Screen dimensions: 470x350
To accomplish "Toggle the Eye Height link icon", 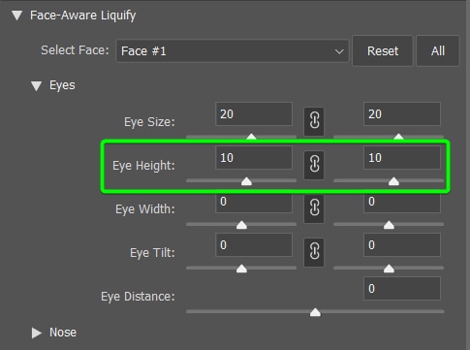I will [314, 165].
